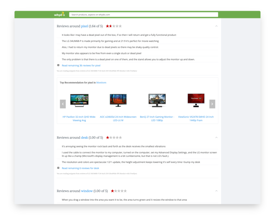Collapse the pixel reviews section chevron
The width and height of the screenshot is (275, 215).
[216, 26]
